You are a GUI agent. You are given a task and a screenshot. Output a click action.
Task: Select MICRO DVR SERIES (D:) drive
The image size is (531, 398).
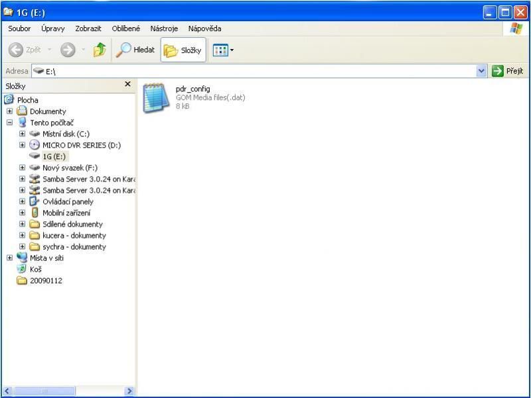pos(81,145)
